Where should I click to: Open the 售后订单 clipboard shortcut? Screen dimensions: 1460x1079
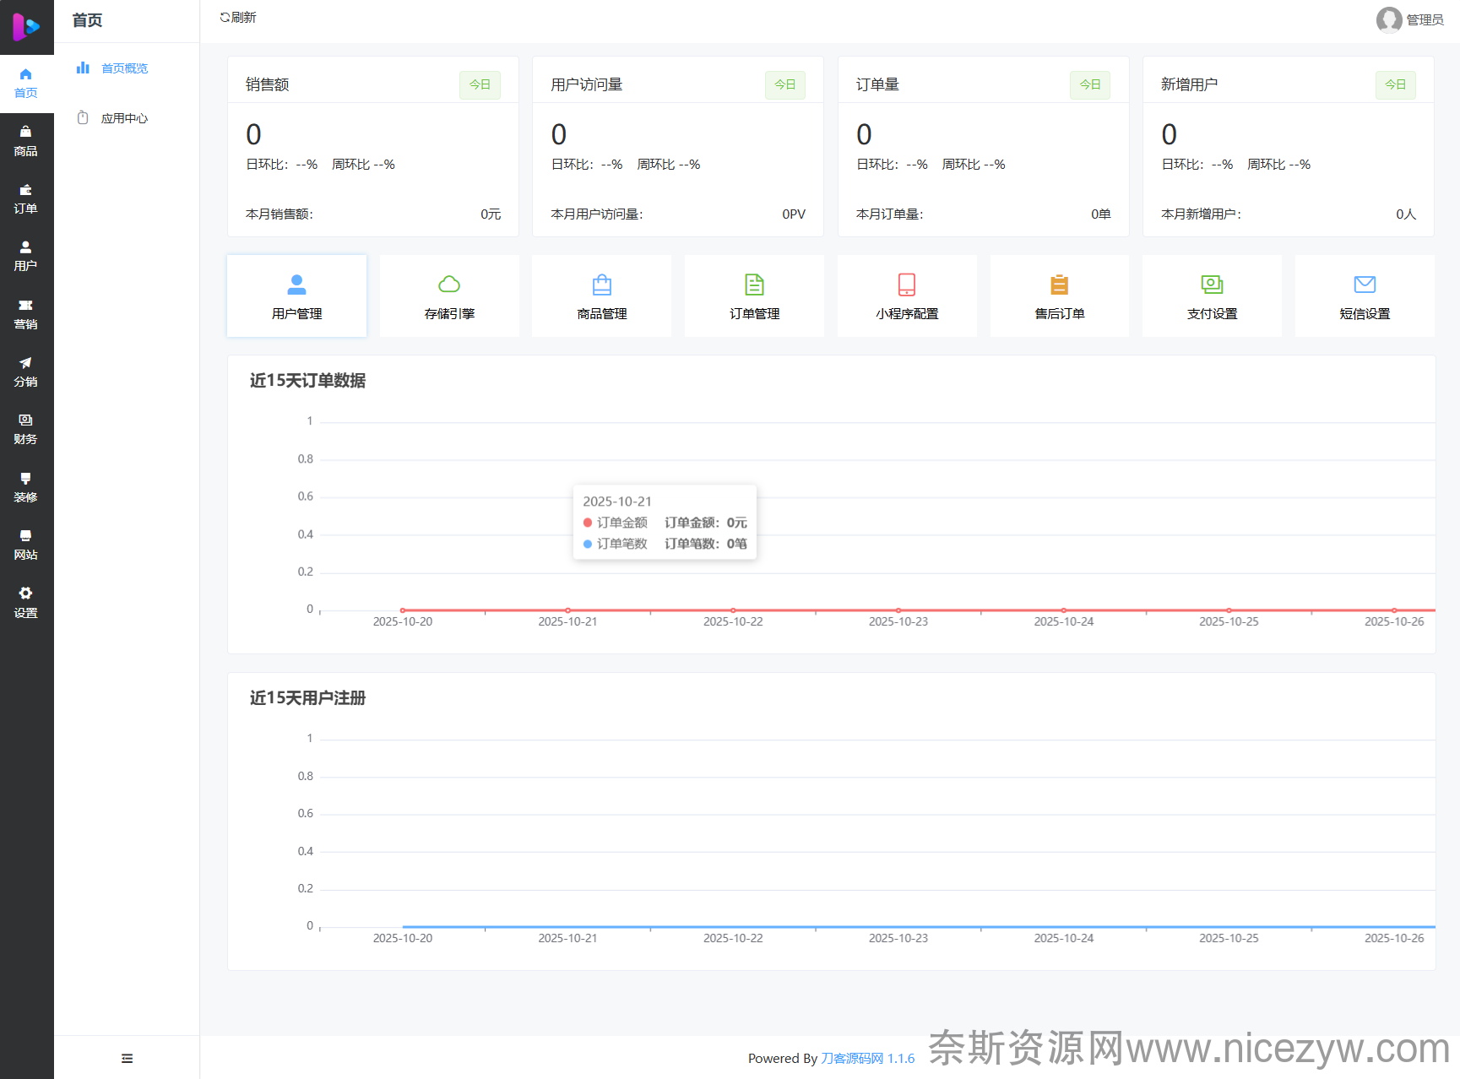click(x=1060, y=296)
